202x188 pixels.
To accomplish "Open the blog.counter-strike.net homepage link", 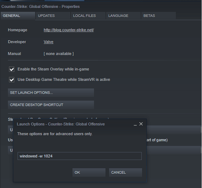I will pos(69,30).
